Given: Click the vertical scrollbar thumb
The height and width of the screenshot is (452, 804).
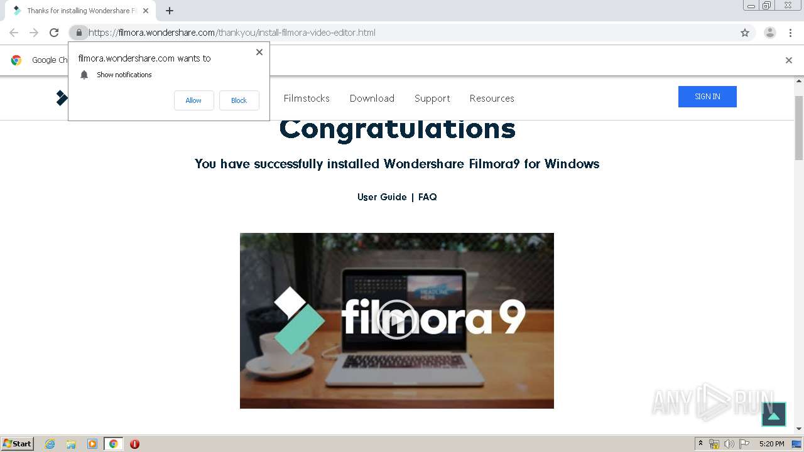Looking at the screenshot, I should (x=799, y=128).
